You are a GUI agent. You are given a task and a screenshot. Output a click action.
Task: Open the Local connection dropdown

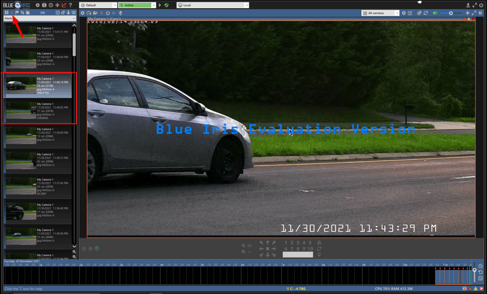point(213,5)
